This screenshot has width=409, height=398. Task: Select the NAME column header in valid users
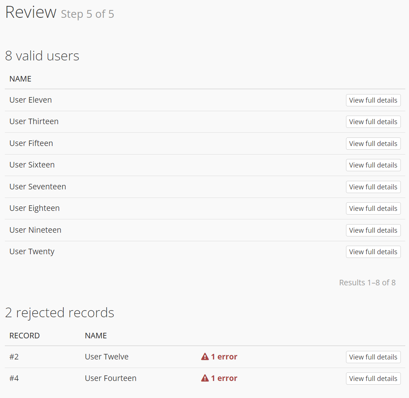pos(20,79)
